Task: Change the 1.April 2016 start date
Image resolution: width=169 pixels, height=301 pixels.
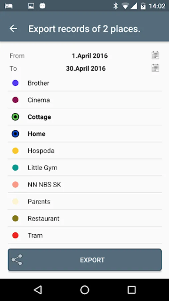Action: (90, 56)
